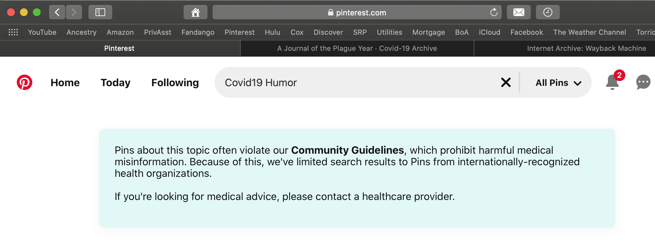This screenshot has height=245, width=655.
Task: Open the Mail envelope toolbar icon
Action: point(519,13)
